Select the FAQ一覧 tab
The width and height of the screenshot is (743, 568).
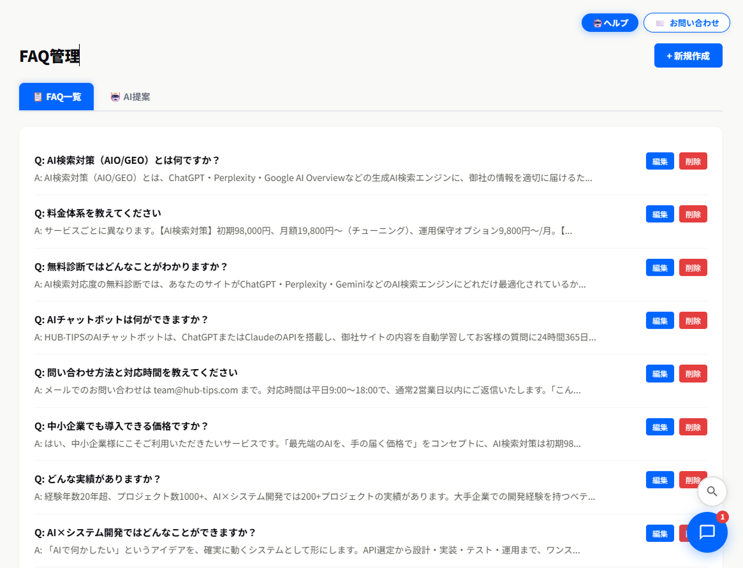56,96
